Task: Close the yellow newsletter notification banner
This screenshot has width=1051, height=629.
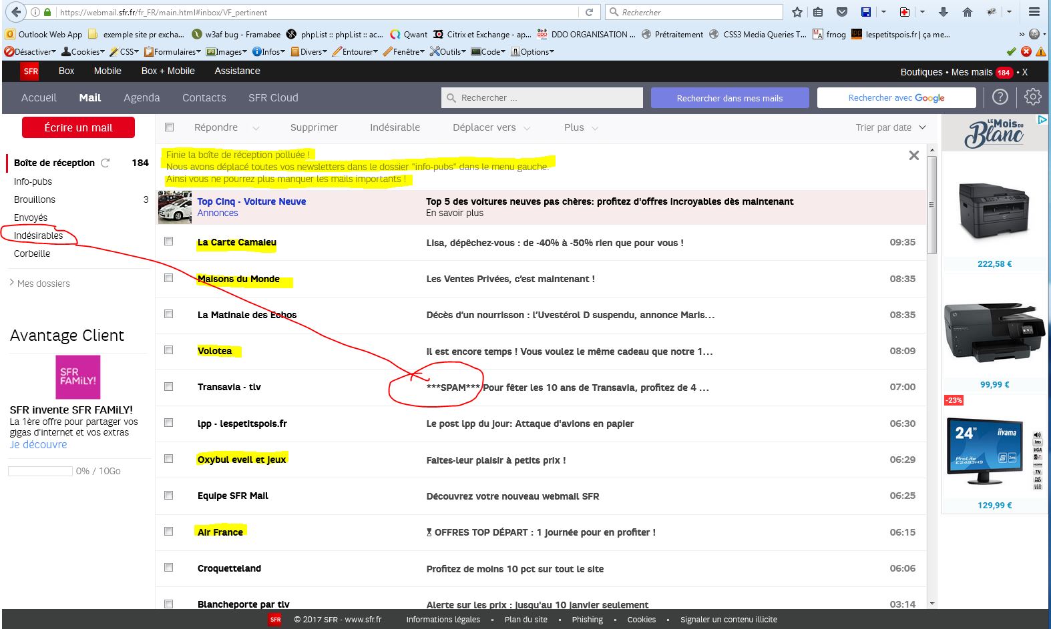Action: 913,155
